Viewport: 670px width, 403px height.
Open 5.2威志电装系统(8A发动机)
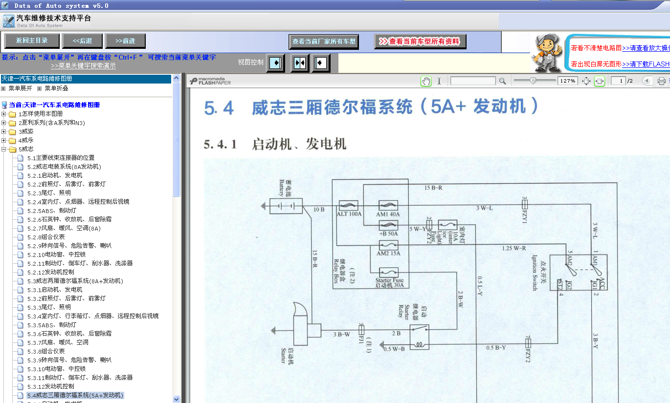click(x=64, y=167)
